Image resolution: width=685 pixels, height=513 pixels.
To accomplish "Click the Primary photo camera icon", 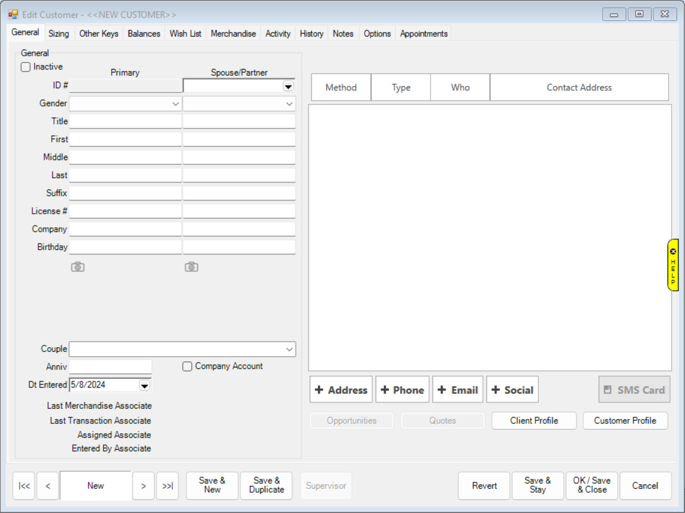I will coord(77,267).
